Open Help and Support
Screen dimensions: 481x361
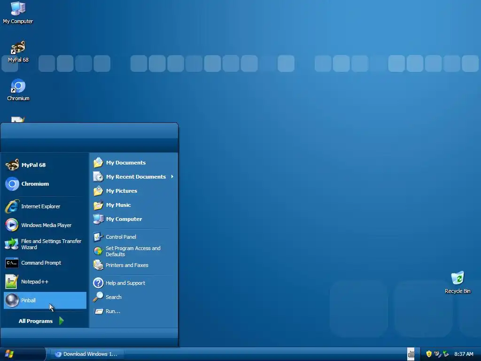pos(133,283)
